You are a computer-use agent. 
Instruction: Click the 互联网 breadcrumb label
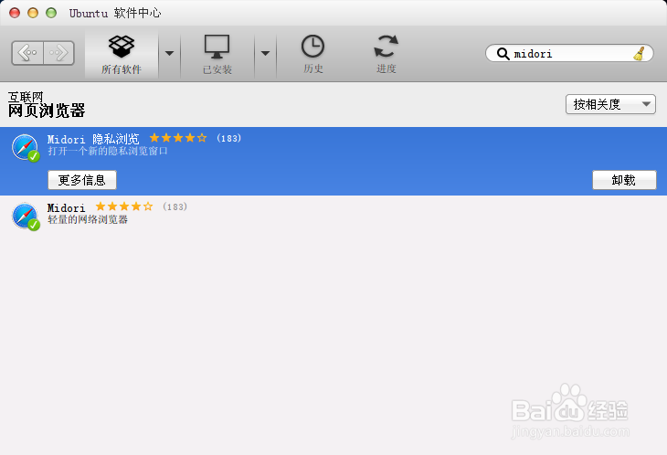click(26, 97)
